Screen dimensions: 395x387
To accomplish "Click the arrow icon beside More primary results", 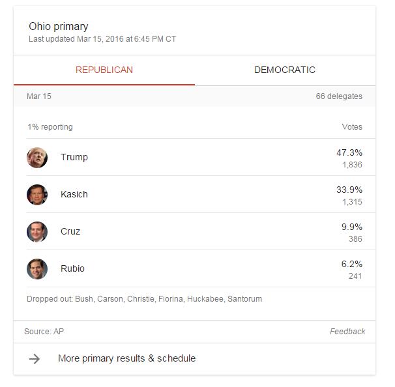I will pyautogui.click(x=35, y=359).
